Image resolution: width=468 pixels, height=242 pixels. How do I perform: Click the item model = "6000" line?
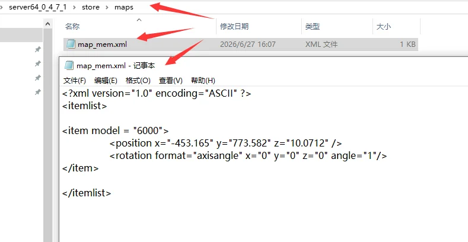pyautogui.click(x=115, y=130)
